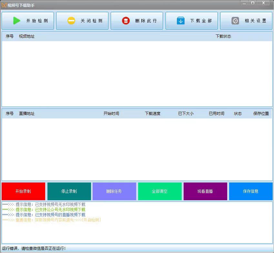The image size is (274, 253).
Task: Click the gear icon for 相关设置
Action: pyautogui.click(x=235, y=21)
